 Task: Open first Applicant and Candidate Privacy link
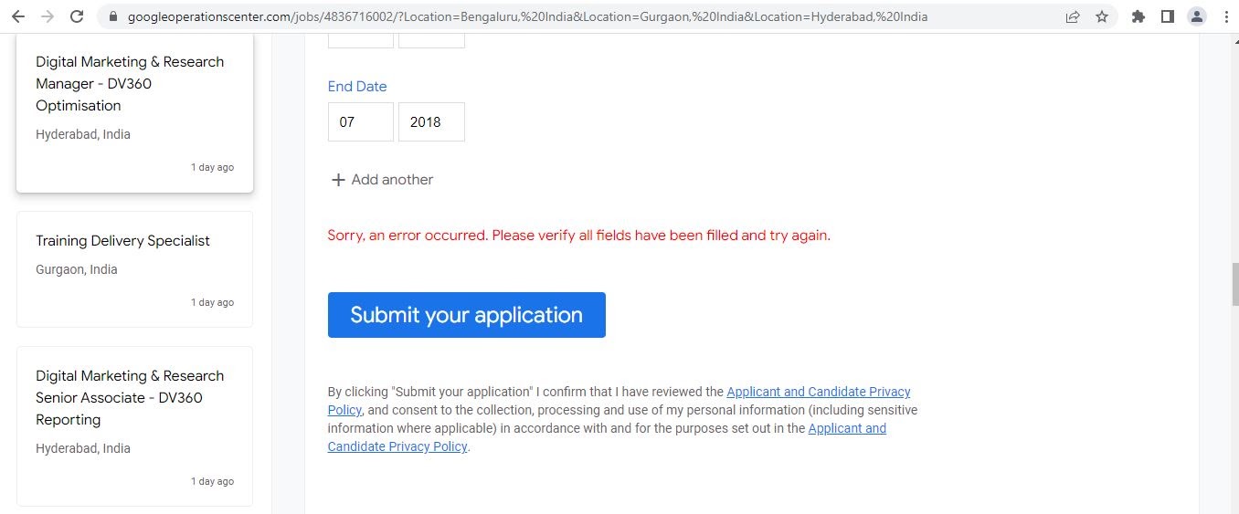818,392
